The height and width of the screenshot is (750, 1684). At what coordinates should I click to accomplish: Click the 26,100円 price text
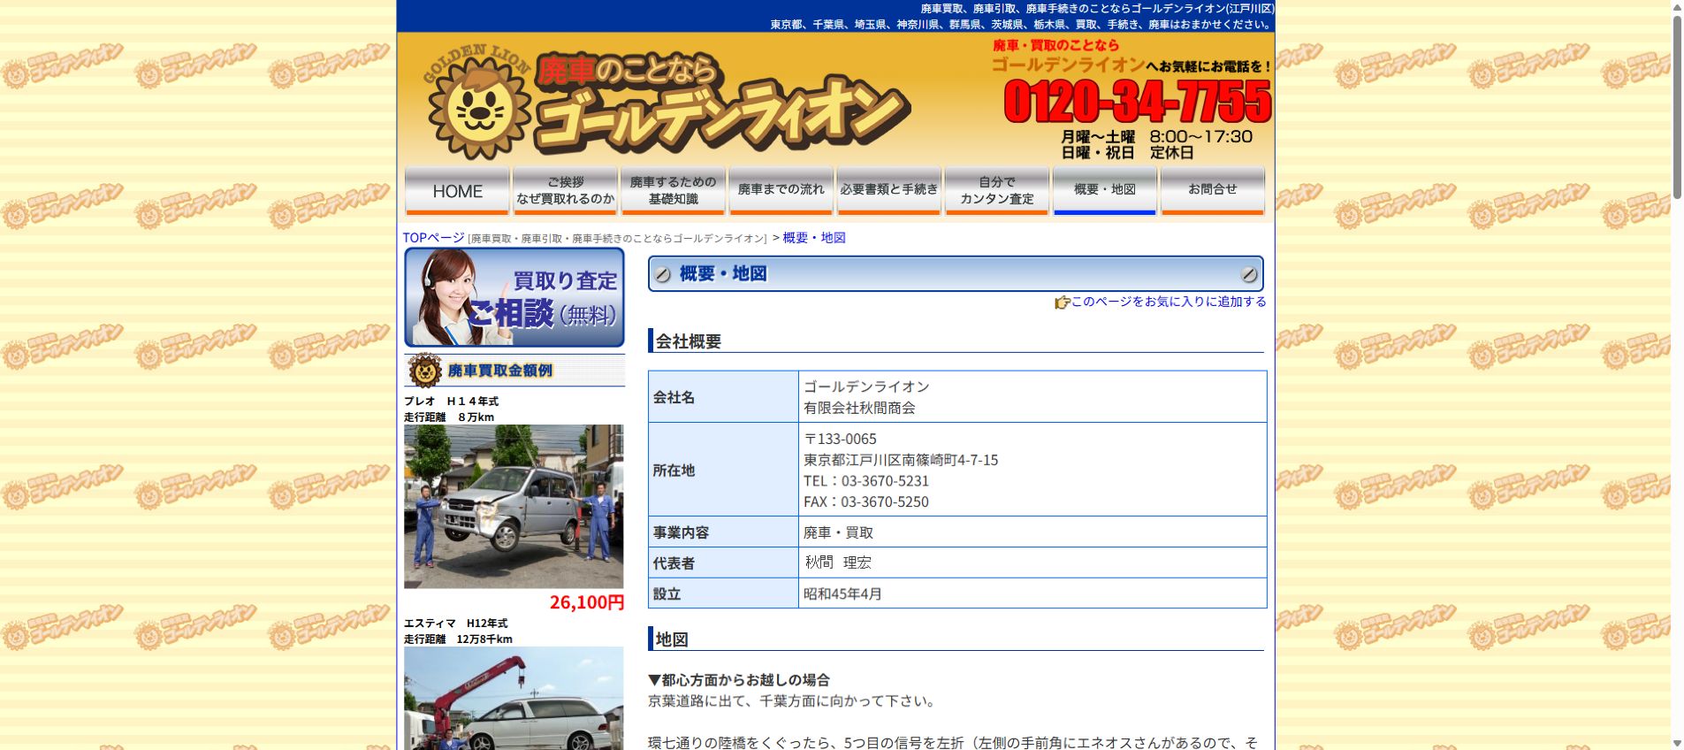point(587,602)
